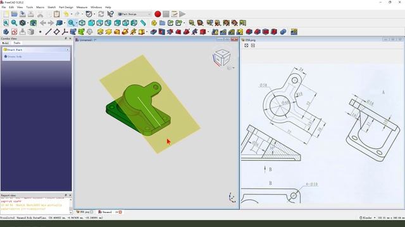The image size is (405, 227).
Task: Open the Sketch menu
Action: pyautogui.click(x=52, y=7)
